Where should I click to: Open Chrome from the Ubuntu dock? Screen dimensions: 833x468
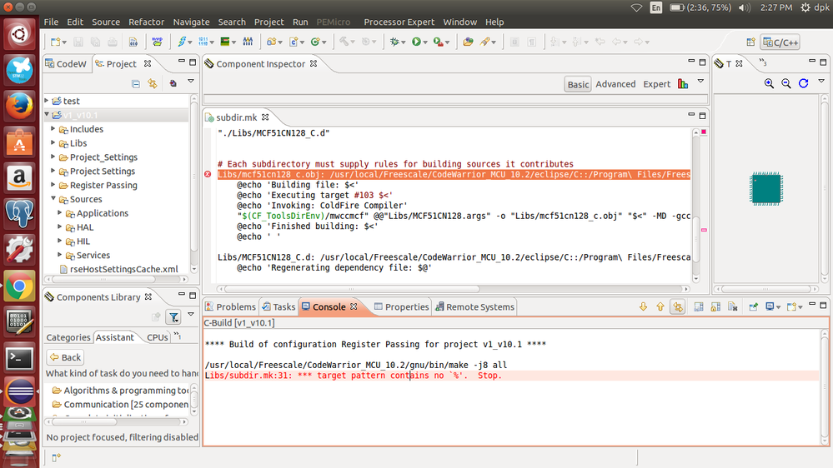19,286
